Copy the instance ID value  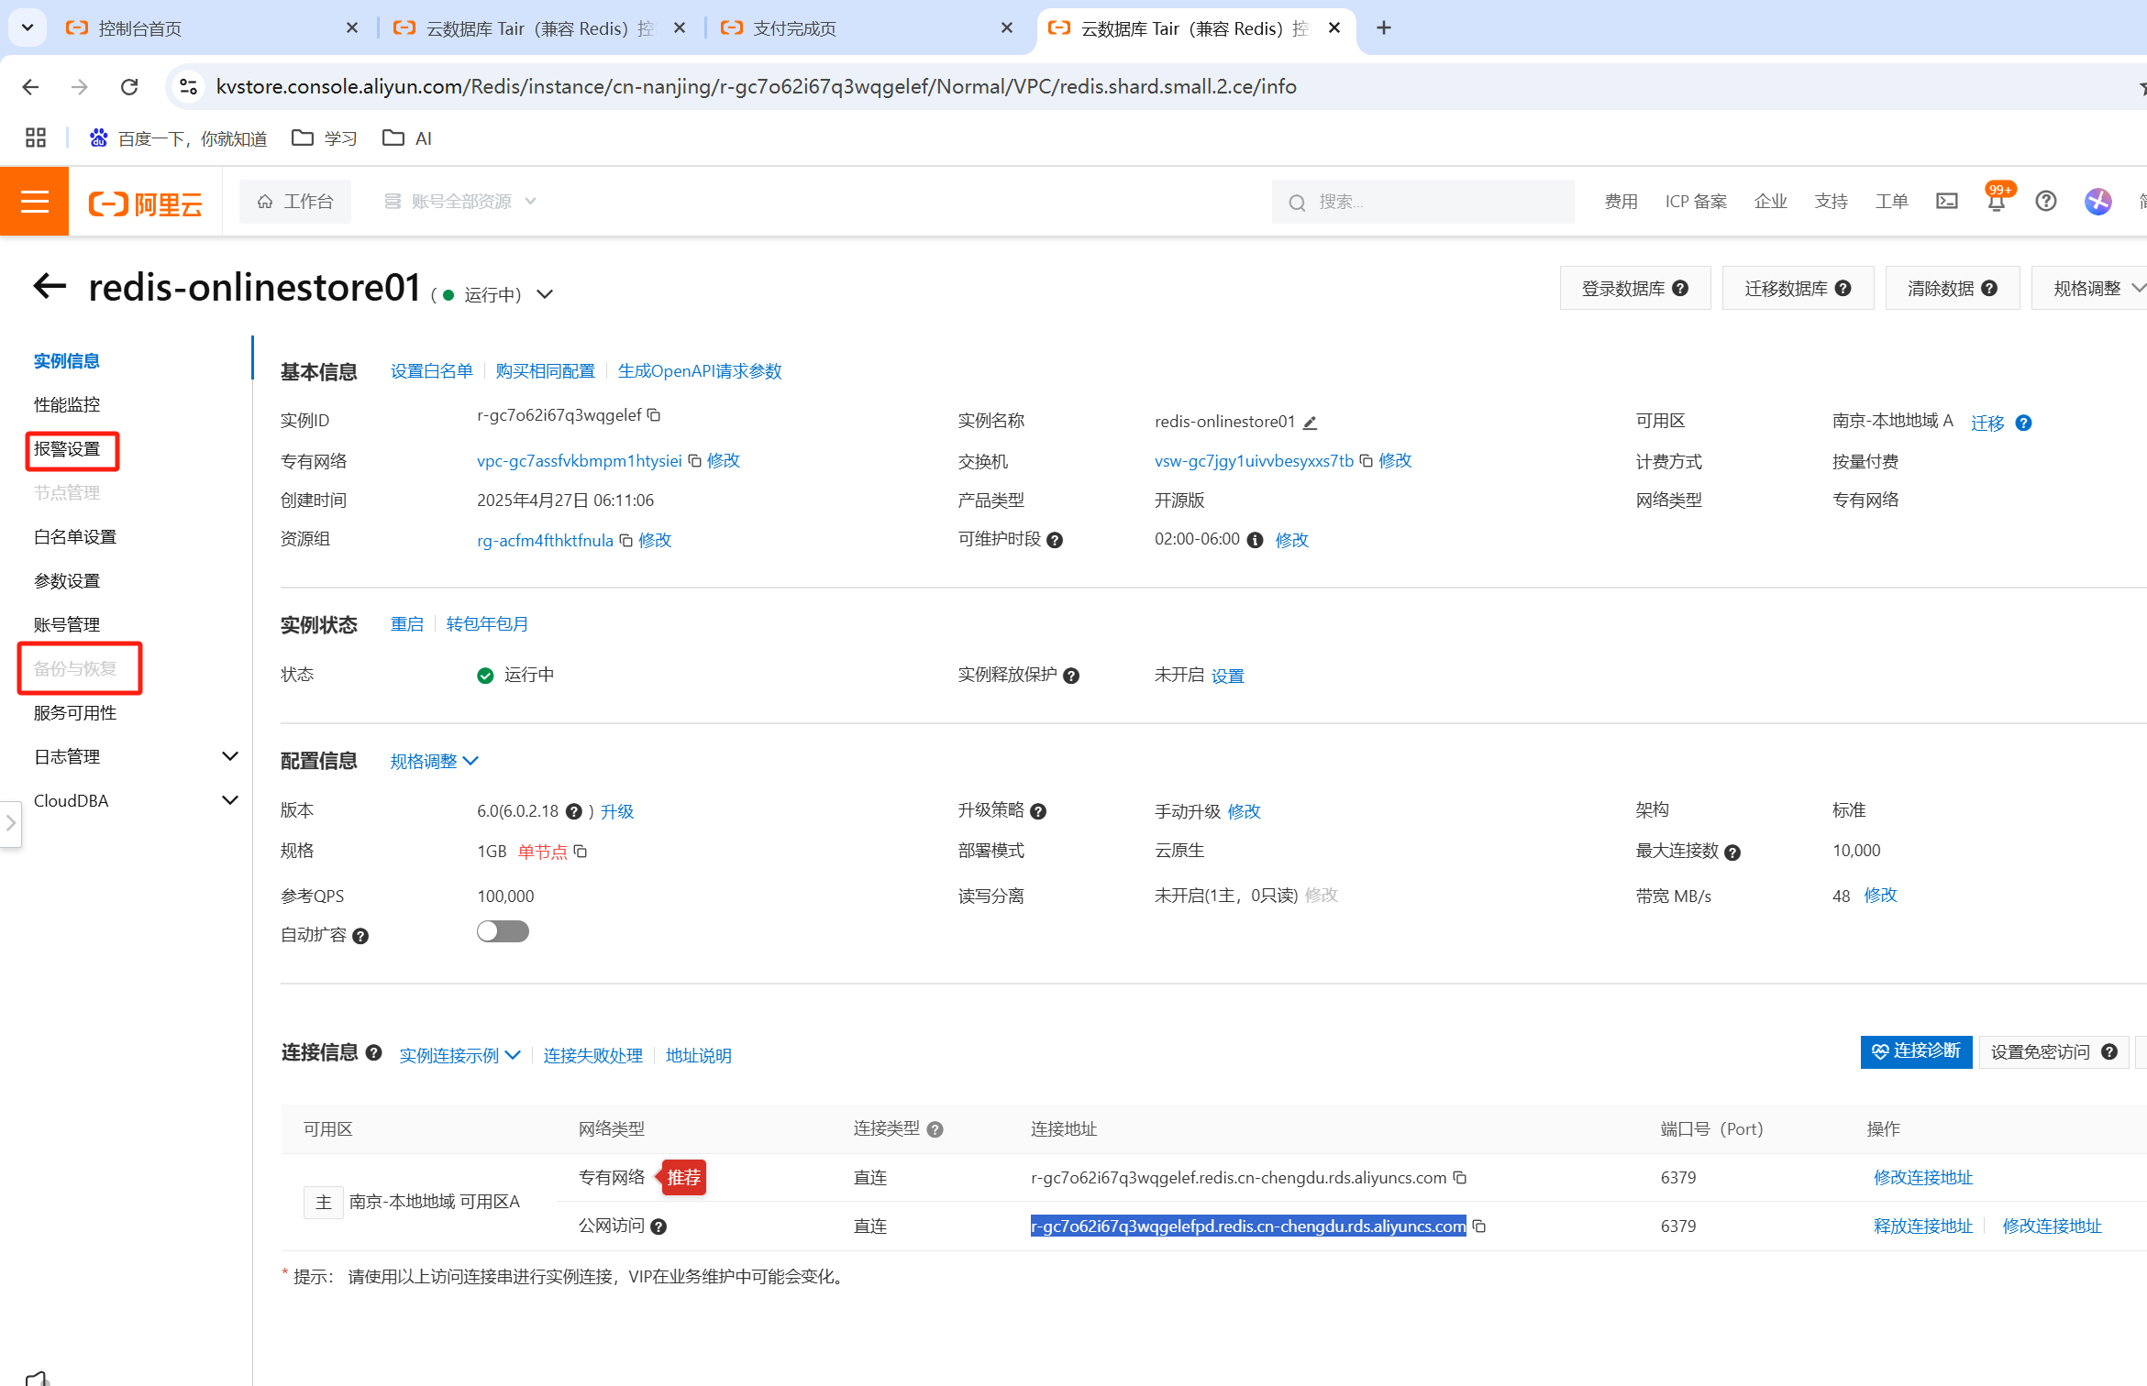click(x=654, y=415)
